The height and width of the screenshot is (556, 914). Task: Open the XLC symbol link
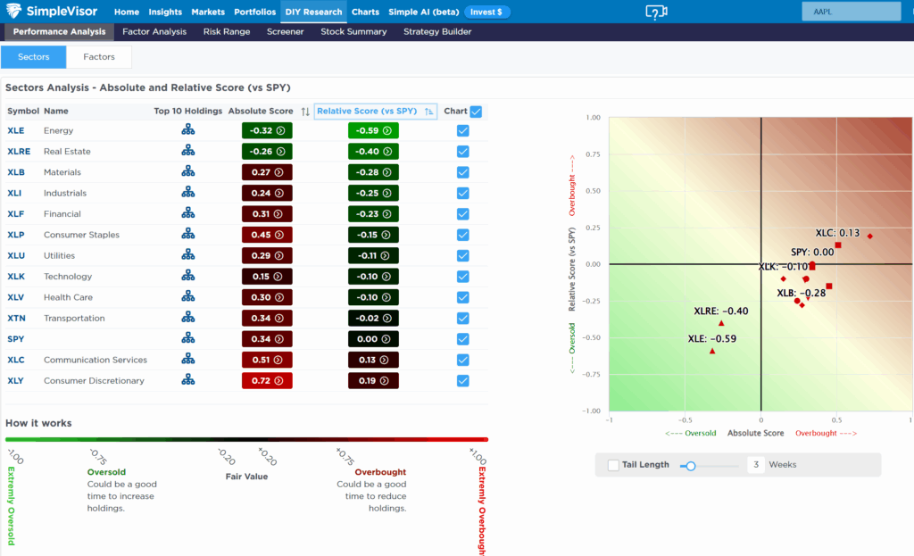click(16, 360)
